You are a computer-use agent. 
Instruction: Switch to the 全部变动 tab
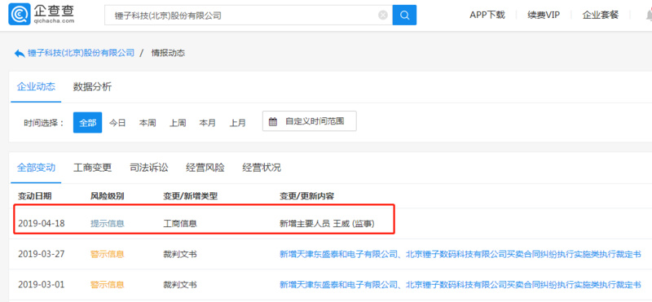point(36,168)
